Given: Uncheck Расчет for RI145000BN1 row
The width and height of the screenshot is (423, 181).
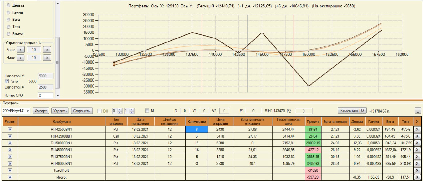Looking at the screenshot, I should pos(10,150).
